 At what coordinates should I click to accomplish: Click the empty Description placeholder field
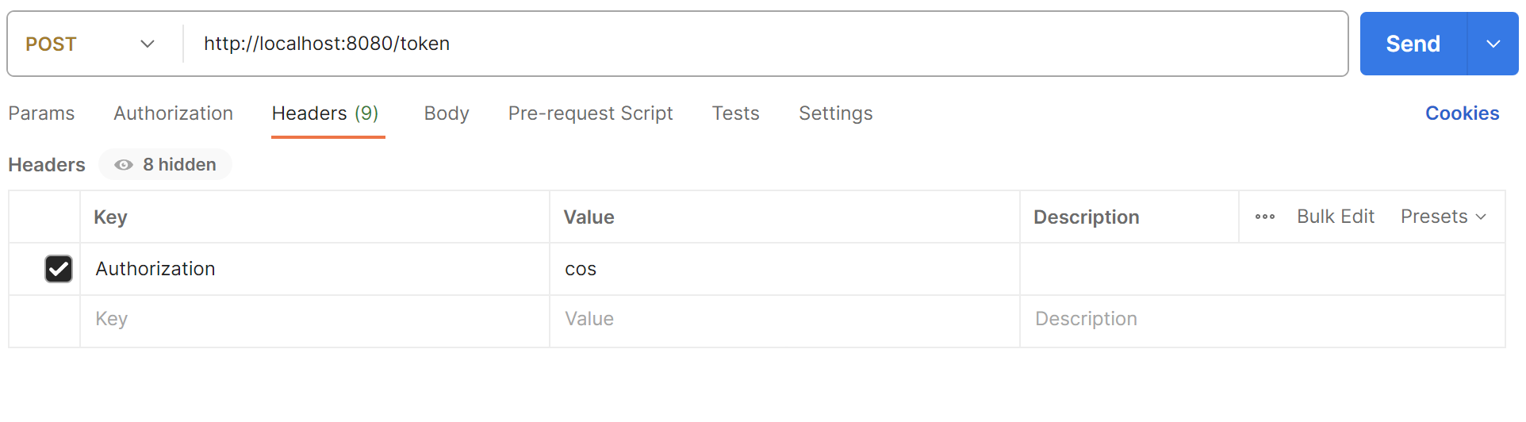[x=1261, y=319]
